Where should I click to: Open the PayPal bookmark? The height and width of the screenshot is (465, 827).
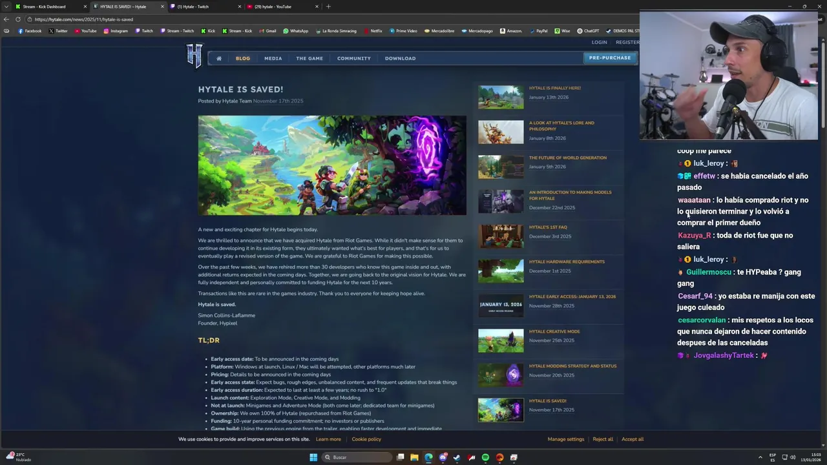pyautogui.click(x=538, y=31)
